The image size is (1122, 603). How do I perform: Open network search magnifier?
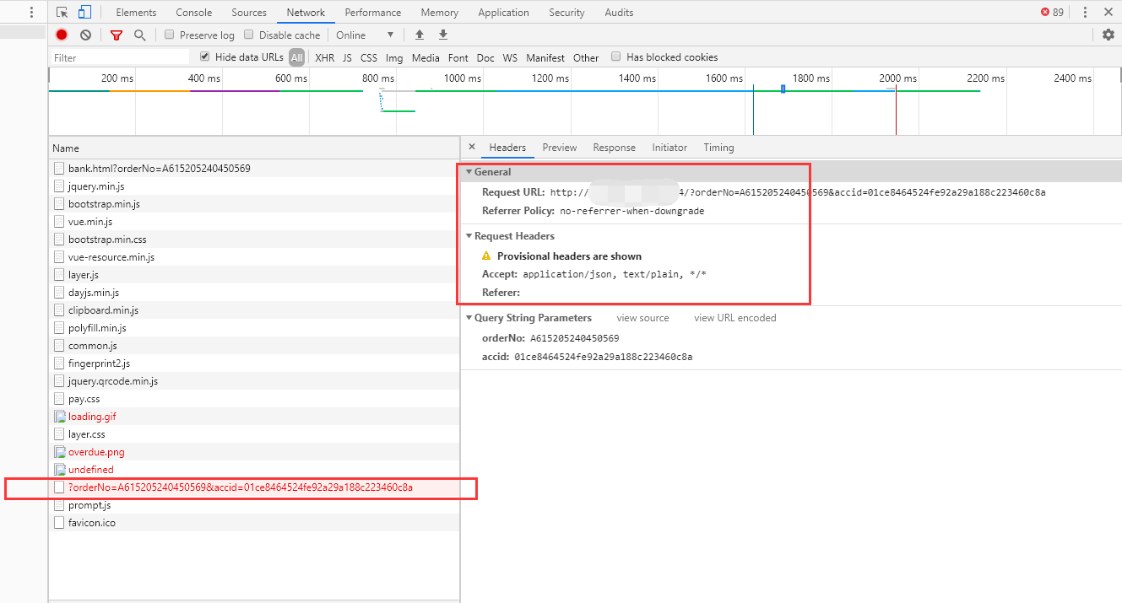pos(139,35)
